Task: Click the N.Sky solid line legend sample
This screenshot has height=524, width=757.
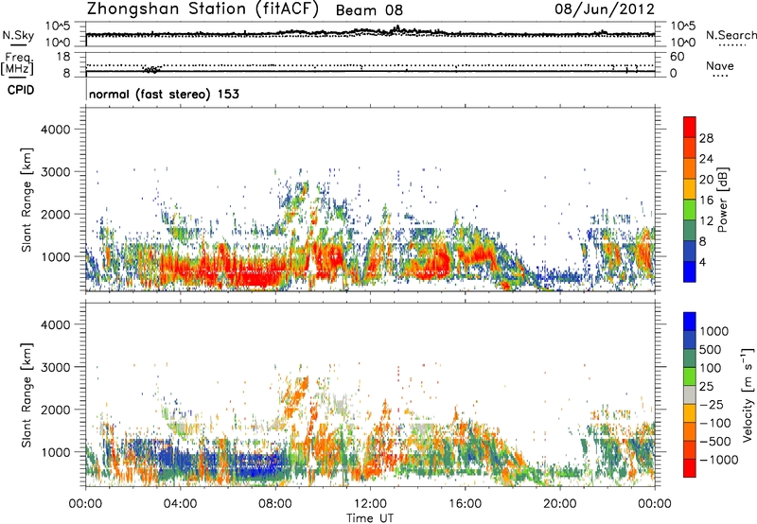Action: point(18,44)
